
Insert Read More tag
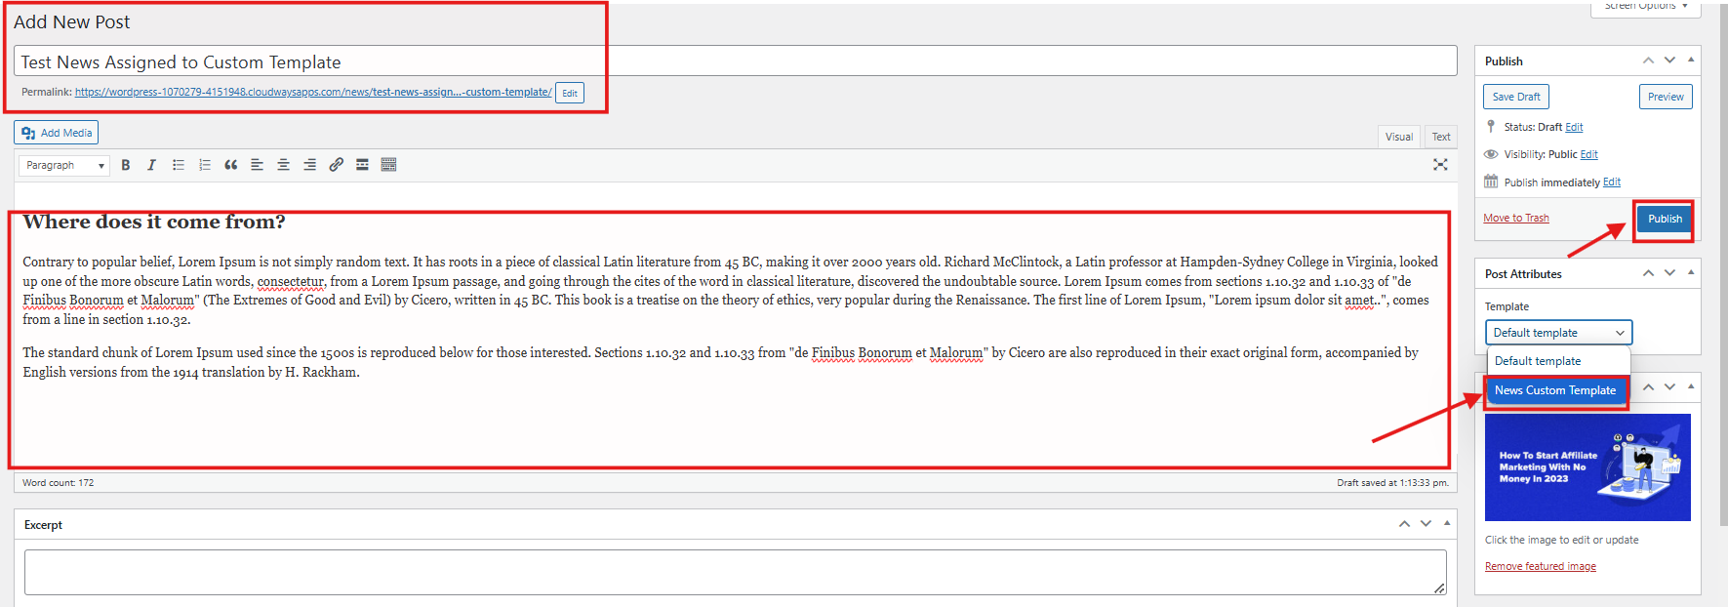pyautogui.click(x=363, y=165)
